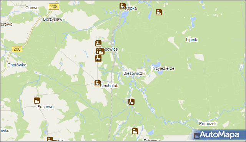
Task: Click the Potoczek place label
Action: [208, 124]
